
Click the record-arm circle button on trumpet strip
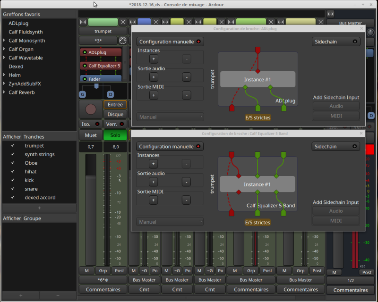coord(90,109)
